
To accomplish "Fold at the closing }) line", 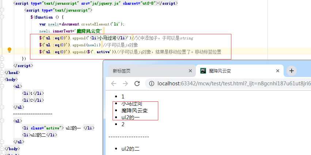I will click(2, 59).
